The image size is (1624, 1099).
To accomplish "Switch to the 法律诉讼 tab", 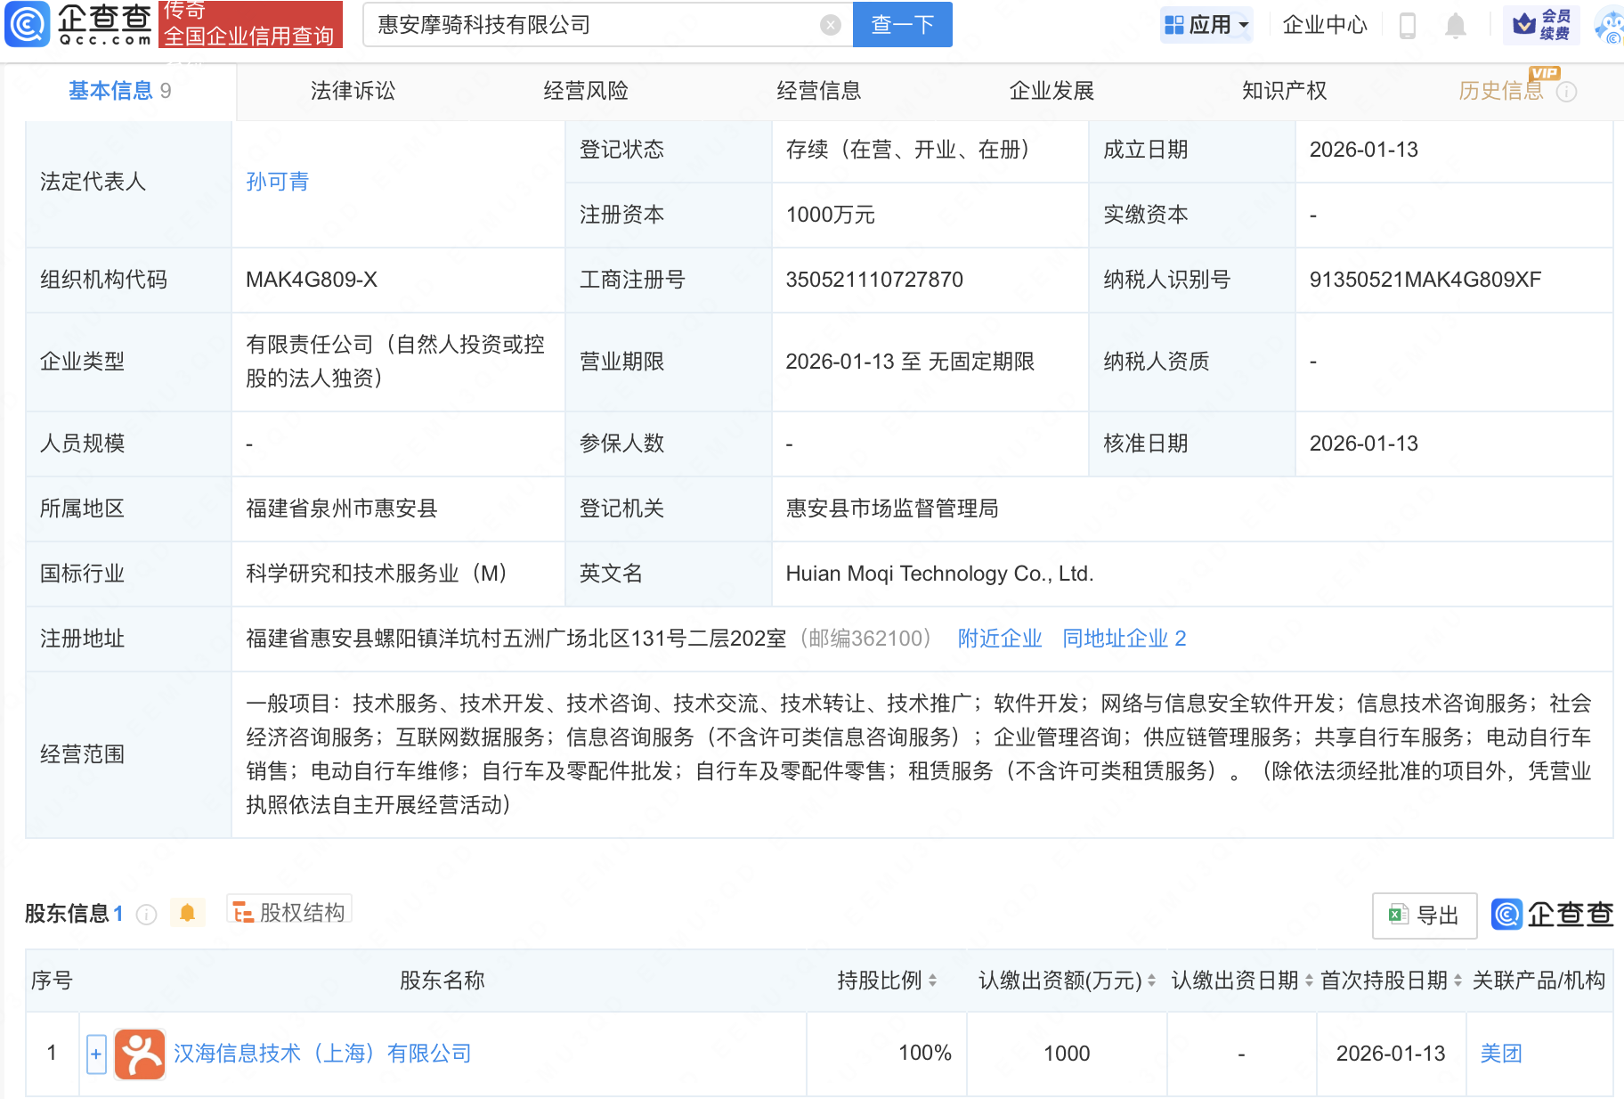I will (353, 91).
